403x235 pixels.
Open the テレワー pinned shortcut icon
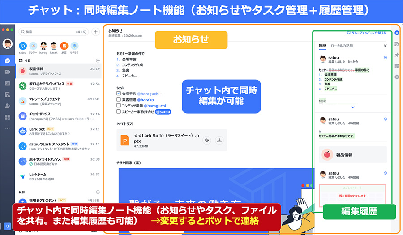(33, 46)
